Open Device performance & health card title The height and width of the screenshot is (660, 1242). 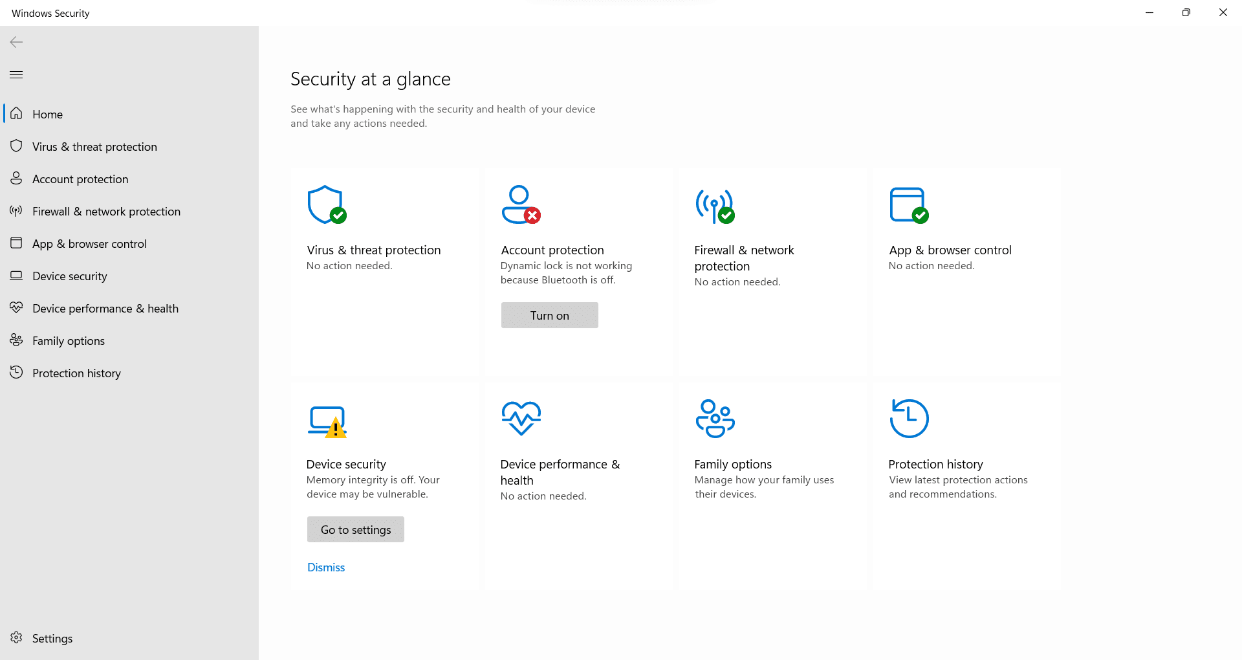click(x=560, y=472)
